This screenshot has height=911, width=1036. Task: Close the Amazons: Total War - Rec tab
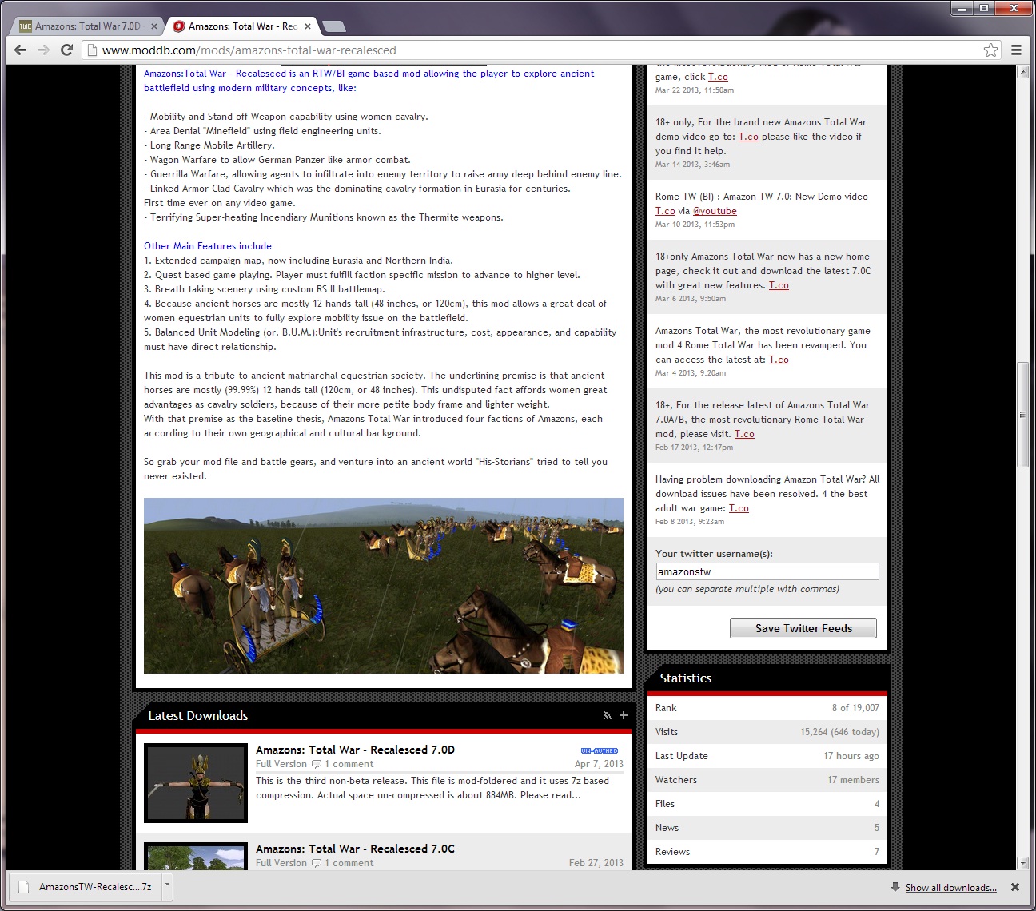click(308, 26)
